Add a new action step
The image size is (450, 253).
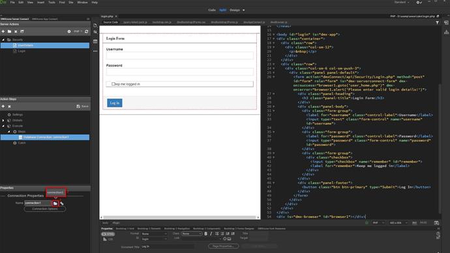[x=3, y=106]
